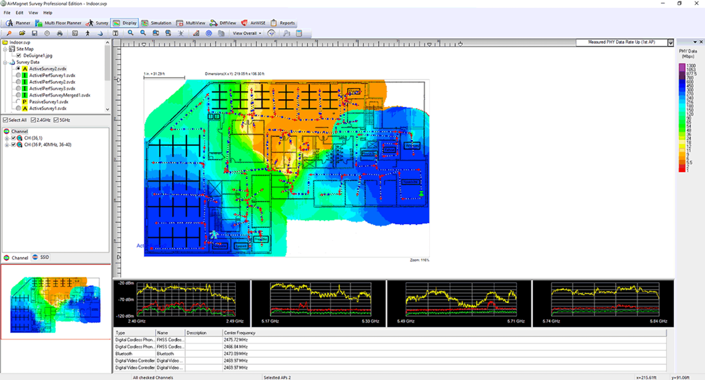Open the MultiView module

195,23
